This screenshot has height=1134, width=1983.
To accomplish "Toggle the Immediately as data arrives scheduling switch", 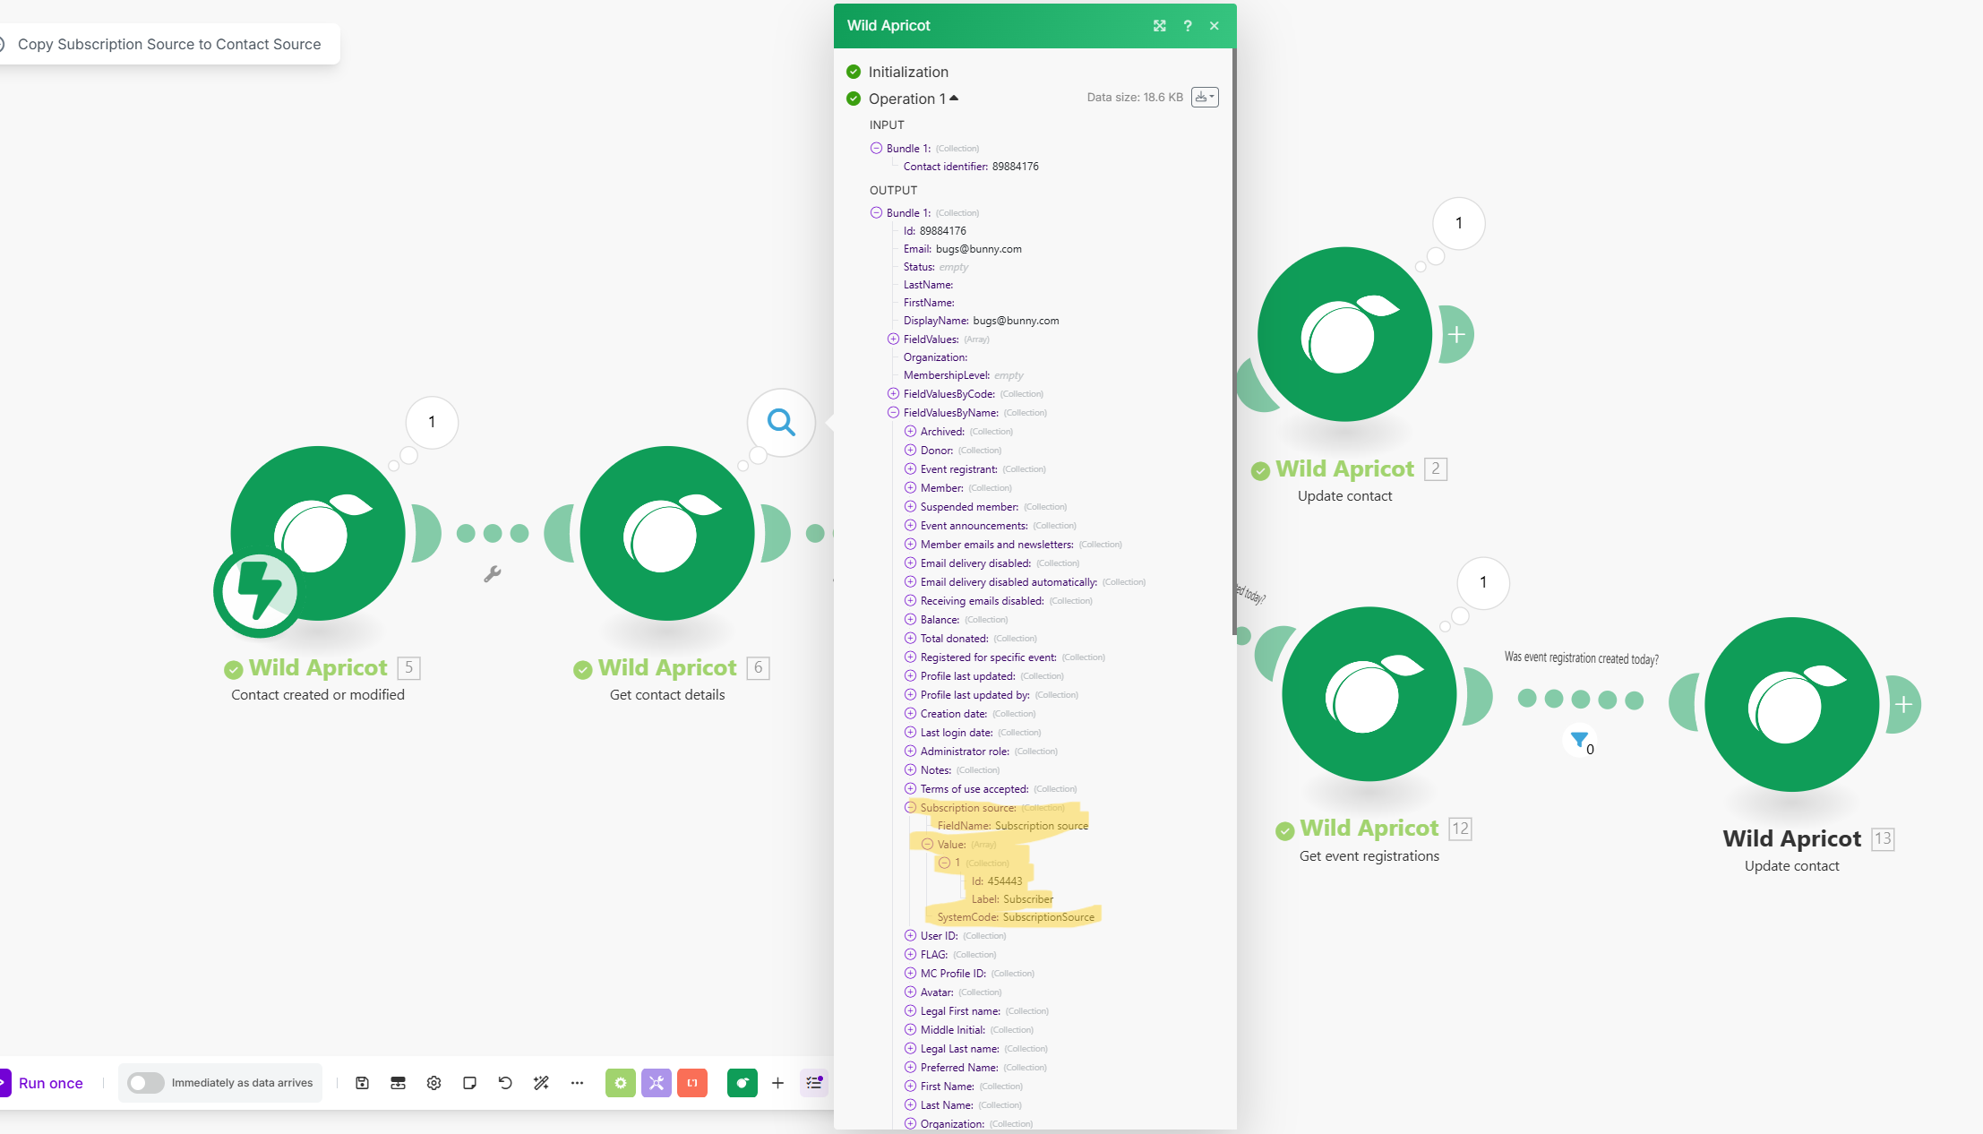I will 145,1083.
